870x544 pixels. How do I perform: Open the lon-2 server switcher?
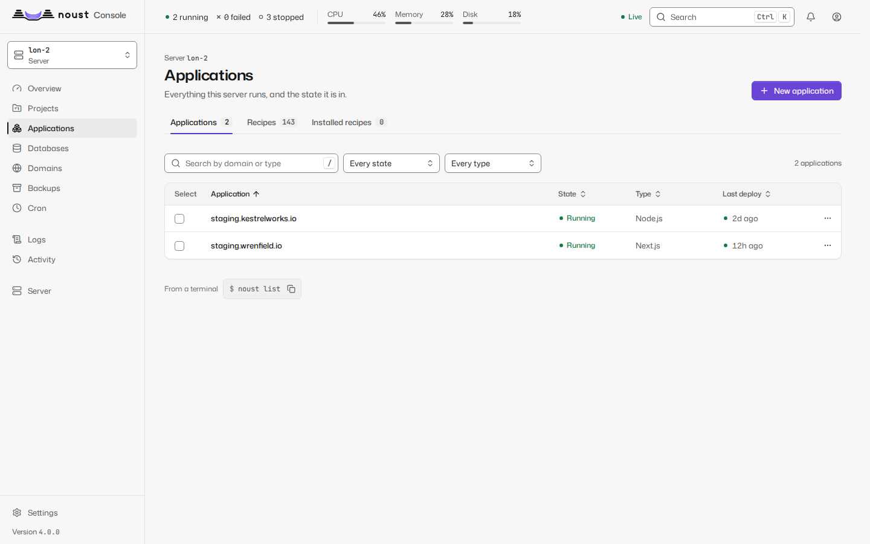point(72,55)
